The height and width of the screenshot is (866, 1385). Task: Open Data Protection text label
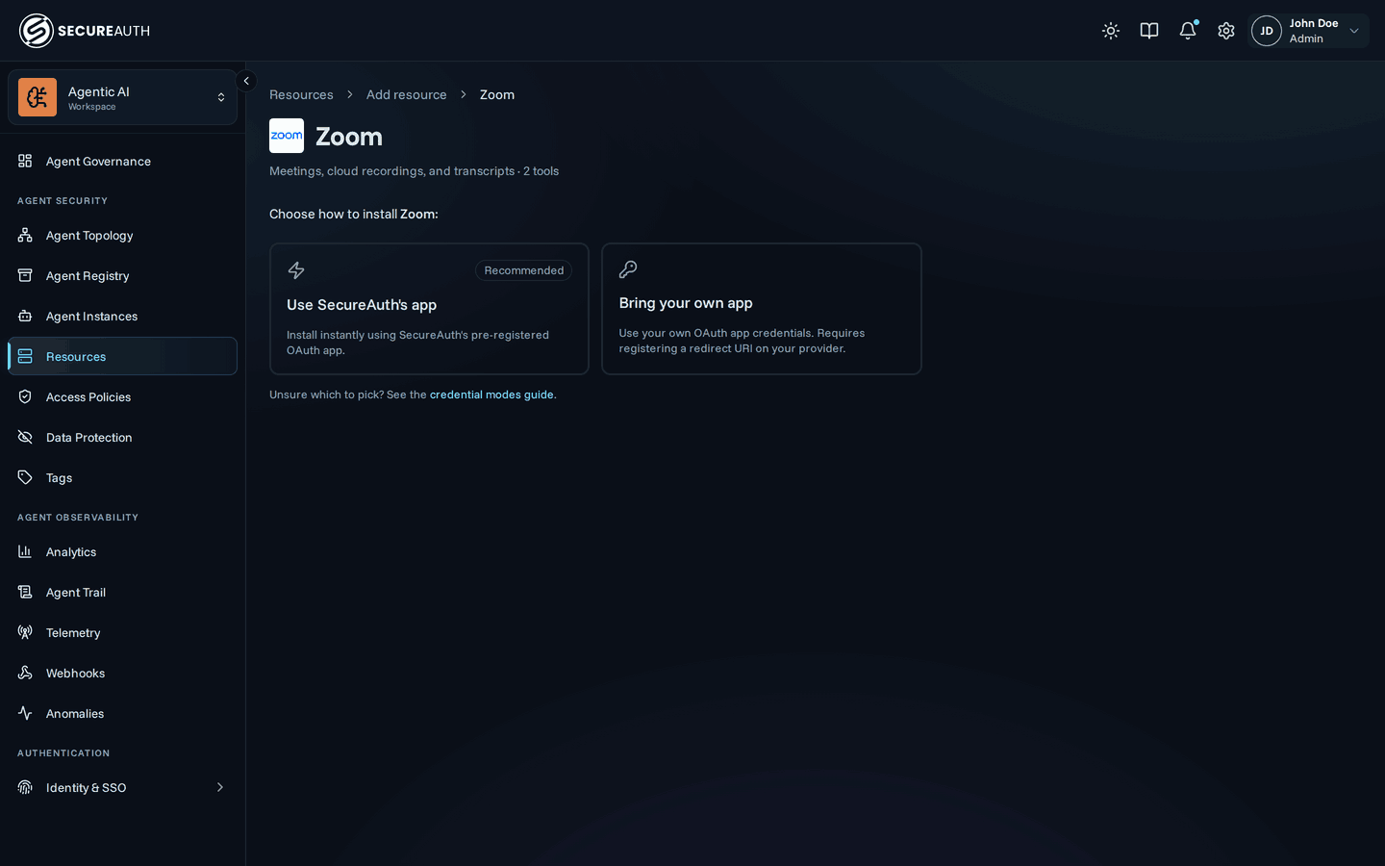click(x=89, y=438)
